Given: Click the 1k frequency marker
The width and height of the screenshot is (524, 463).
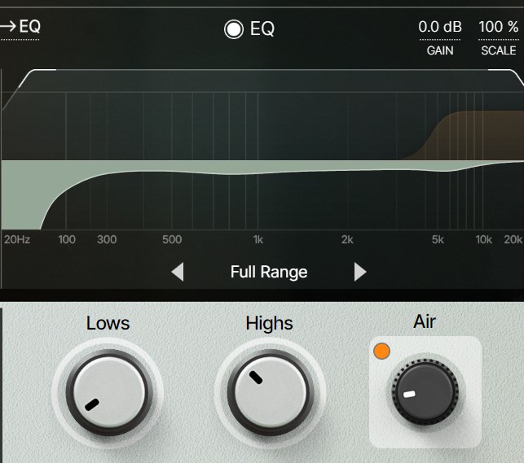Looking at the screenshot, I should pos(258,239).
